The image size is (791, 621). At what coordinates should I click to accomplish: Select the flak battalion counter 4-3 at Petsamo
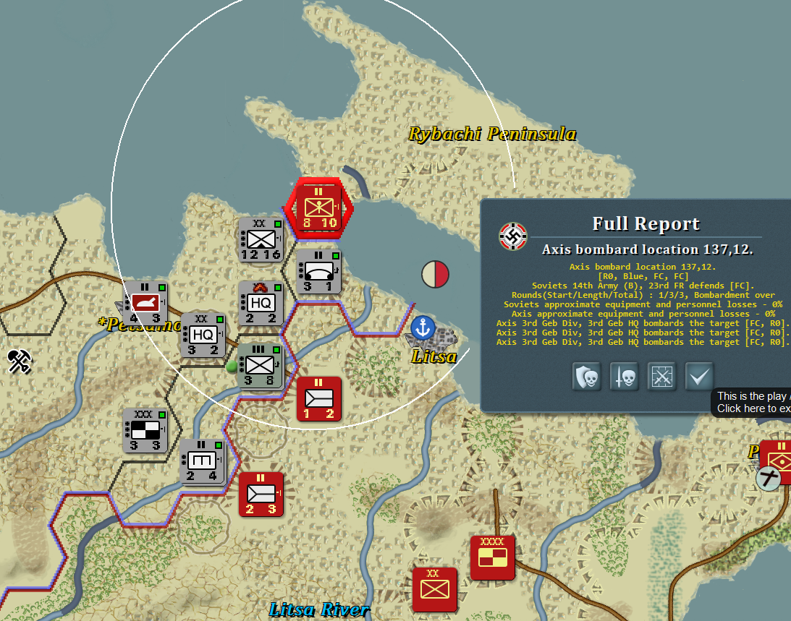pyautogui.click(x=145, y=304)
